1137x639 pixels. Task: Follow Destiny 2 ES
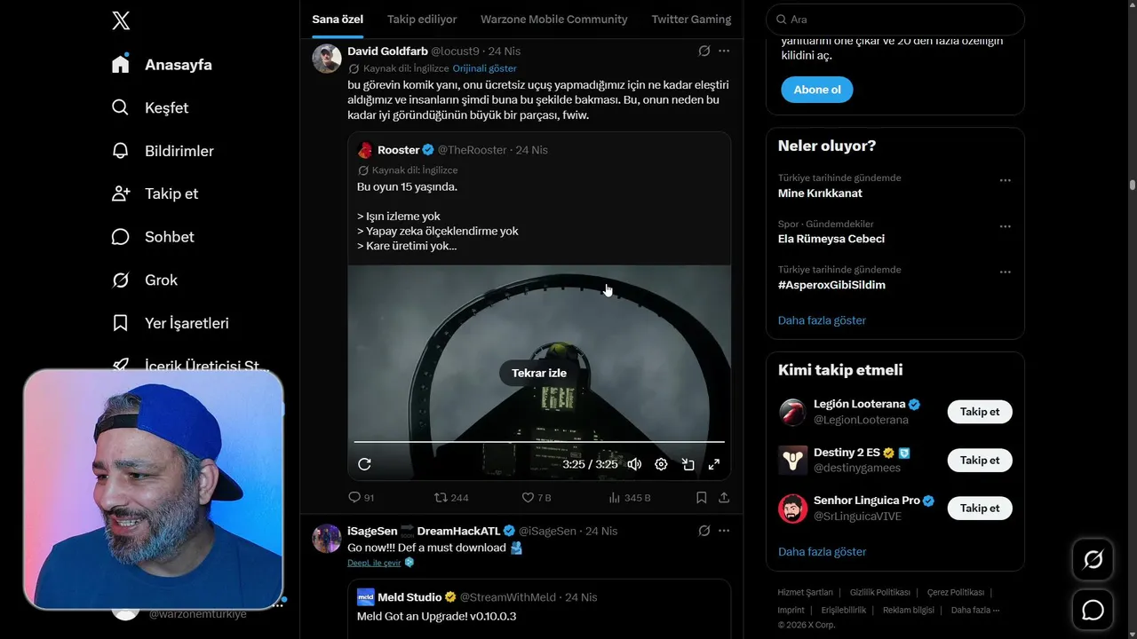[980, 460]
